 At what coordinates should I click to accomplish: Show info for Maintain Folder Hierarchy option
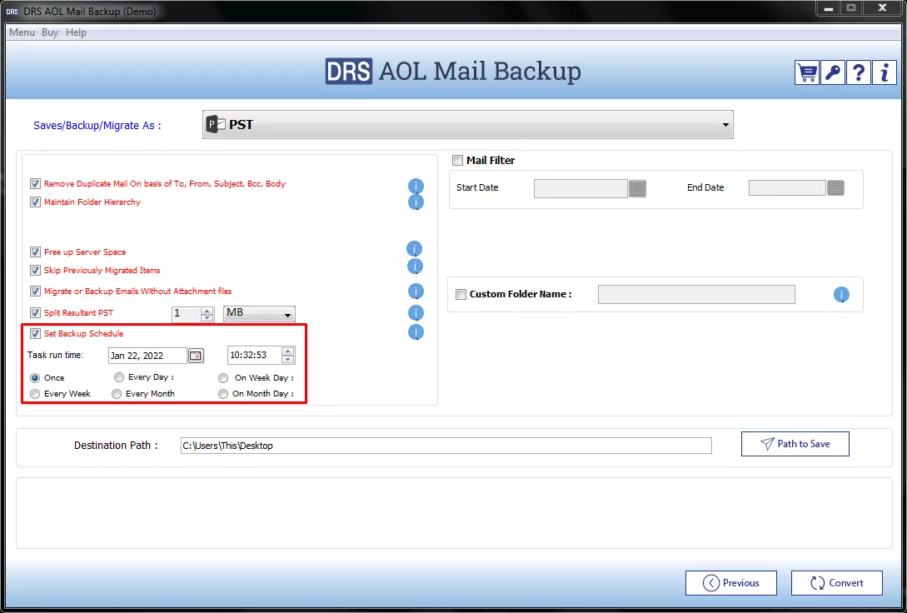click(x=416, y=202)
